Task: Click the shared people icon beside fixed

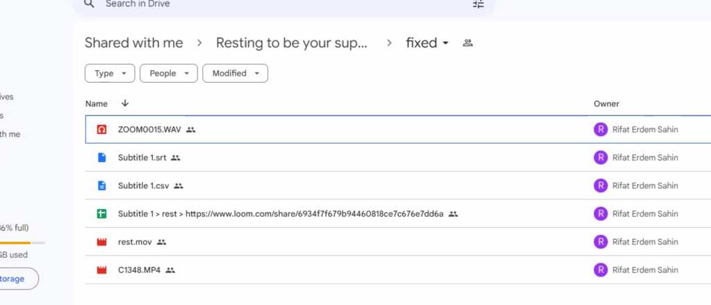Action: coord(468,43)
